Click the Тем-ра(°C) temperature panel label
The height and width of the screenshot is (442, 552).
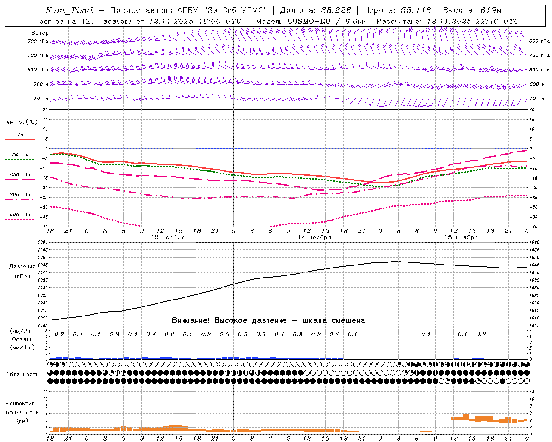(20, 122)
